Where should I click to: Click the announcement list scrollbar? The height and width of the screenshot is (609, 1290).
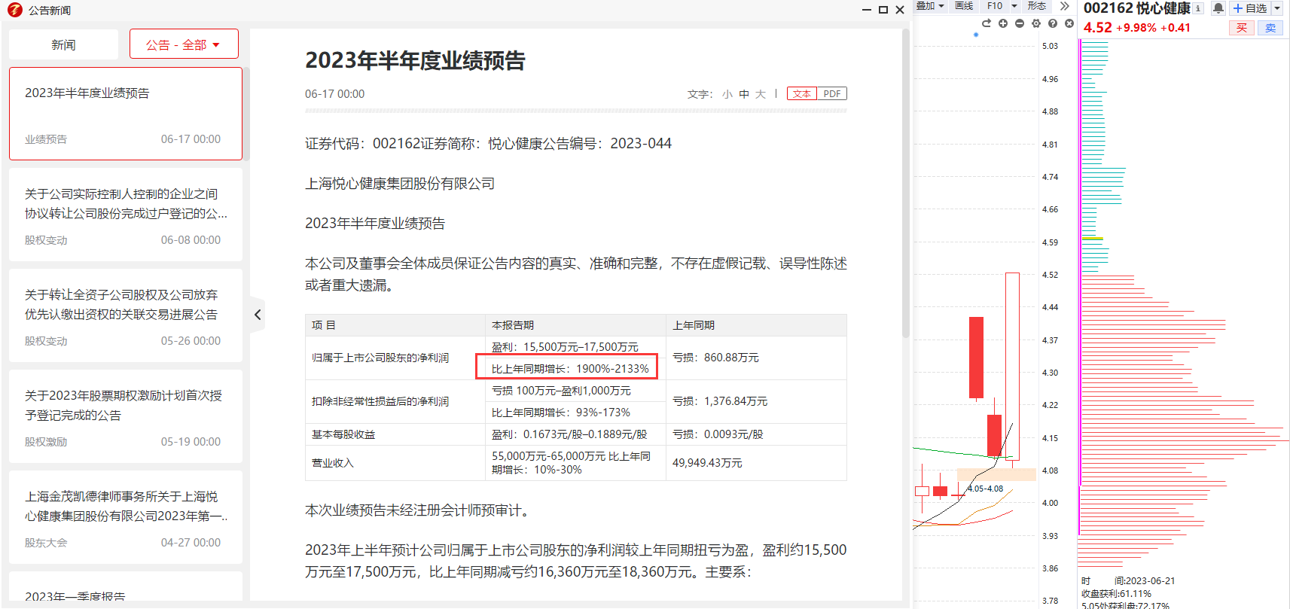pos(246,114)
